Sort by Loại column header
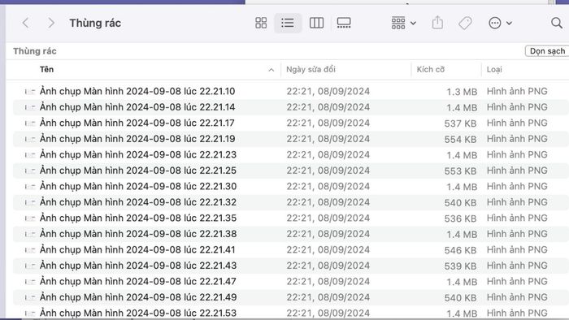This screenshot has height=320, width=569. pos(494,69)
